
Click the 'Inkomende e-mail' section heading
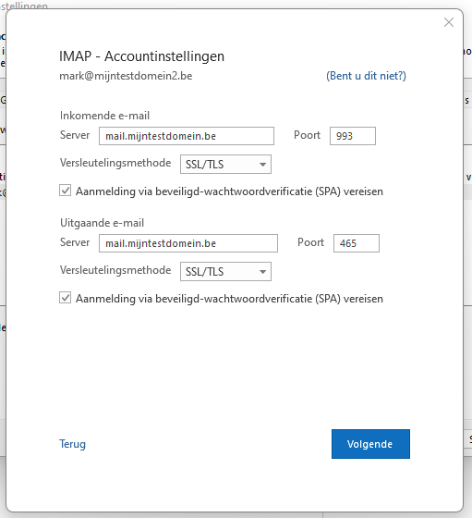pyautogui.click(x=104, y=116)
